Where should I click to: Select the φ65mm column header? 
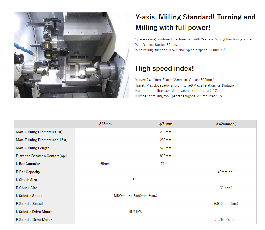point(105,124)
